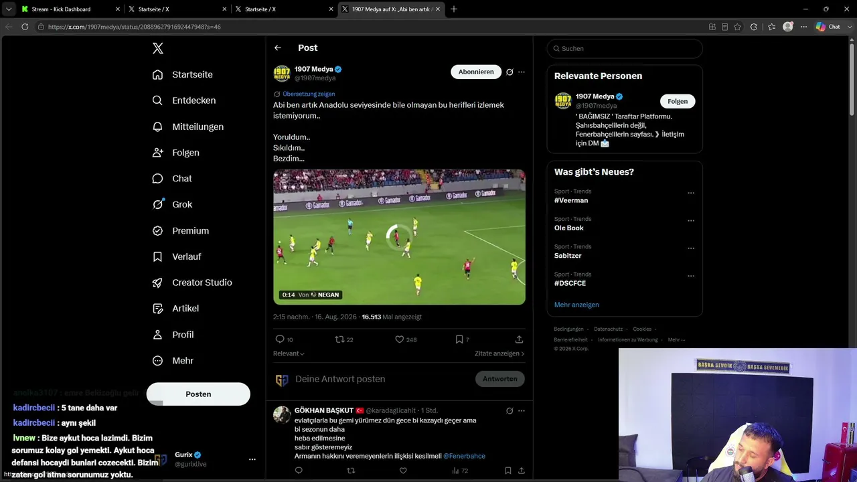Viewport: 857px width, 482px height.
Task: Go to Startseite in the X sidebar
Action: [x=183, y=74]
